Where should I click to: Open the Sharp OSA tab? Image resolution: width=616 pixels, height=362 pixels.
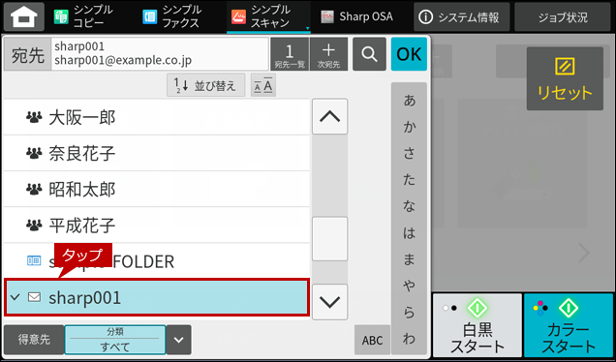coord(356,16)
